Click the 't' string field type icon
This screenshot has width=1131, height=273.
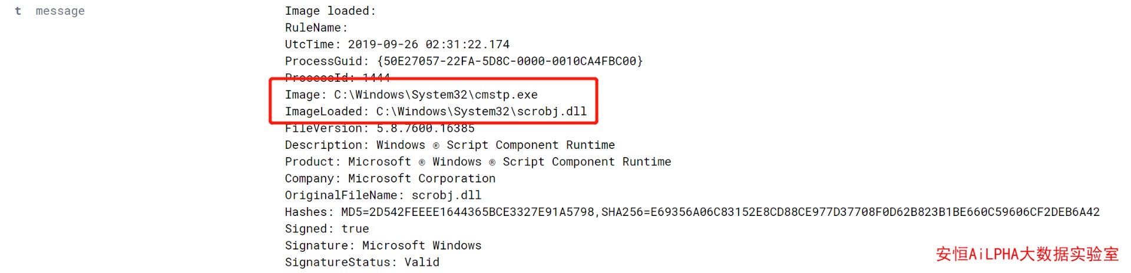18,11
